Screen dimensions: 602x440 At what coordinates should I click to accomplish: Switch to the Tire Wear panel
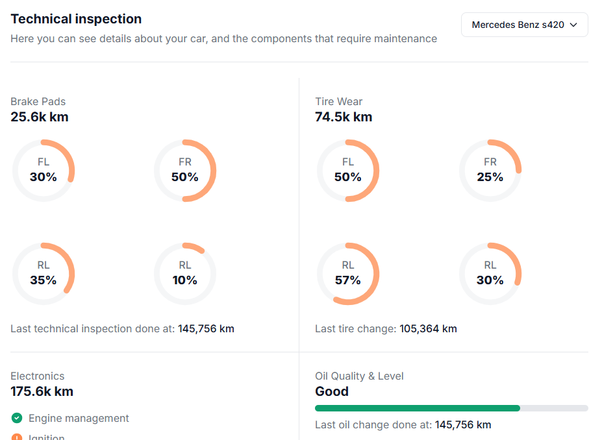click(338, 101)
